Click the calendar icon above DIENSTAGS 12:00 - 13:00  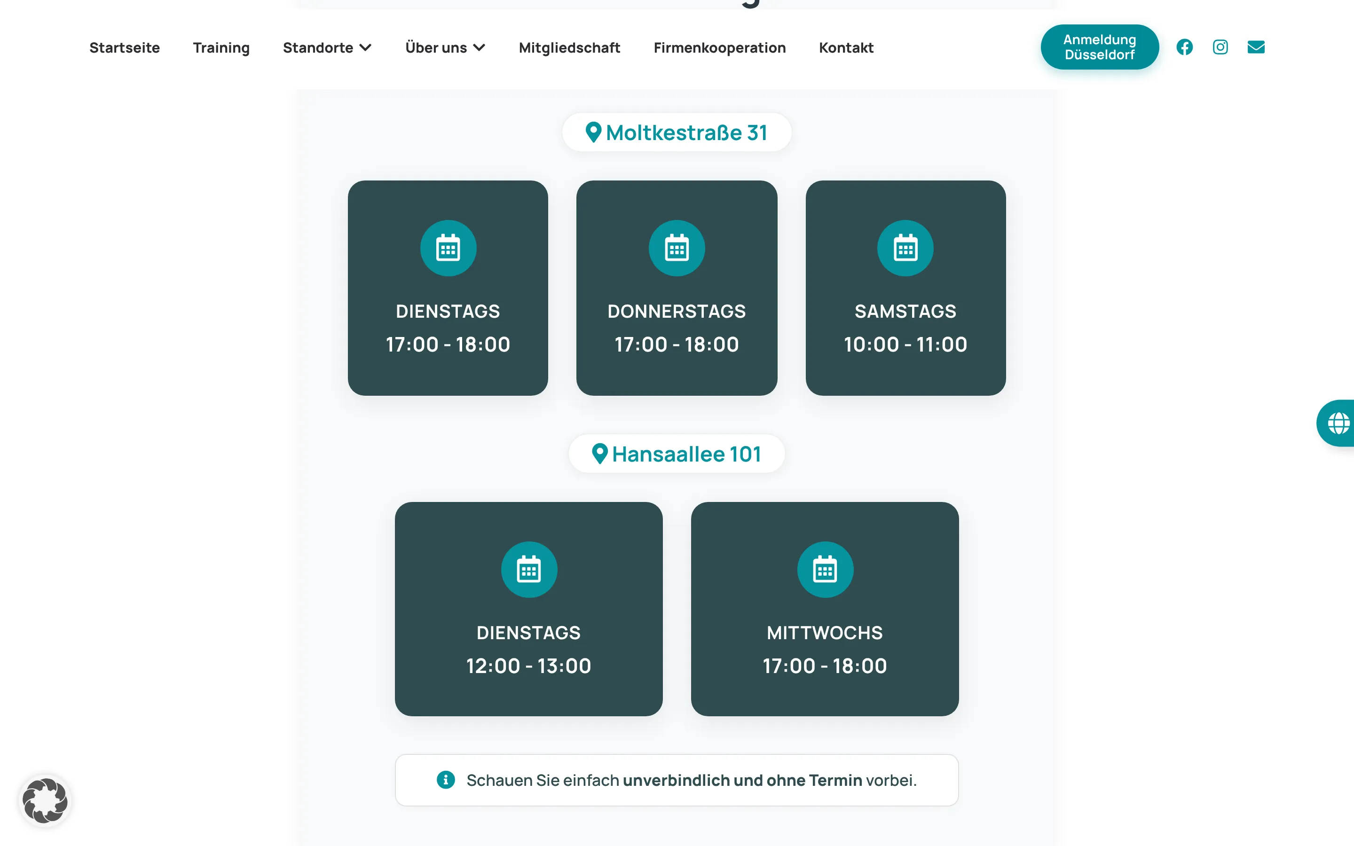click(x=529, y=570)
